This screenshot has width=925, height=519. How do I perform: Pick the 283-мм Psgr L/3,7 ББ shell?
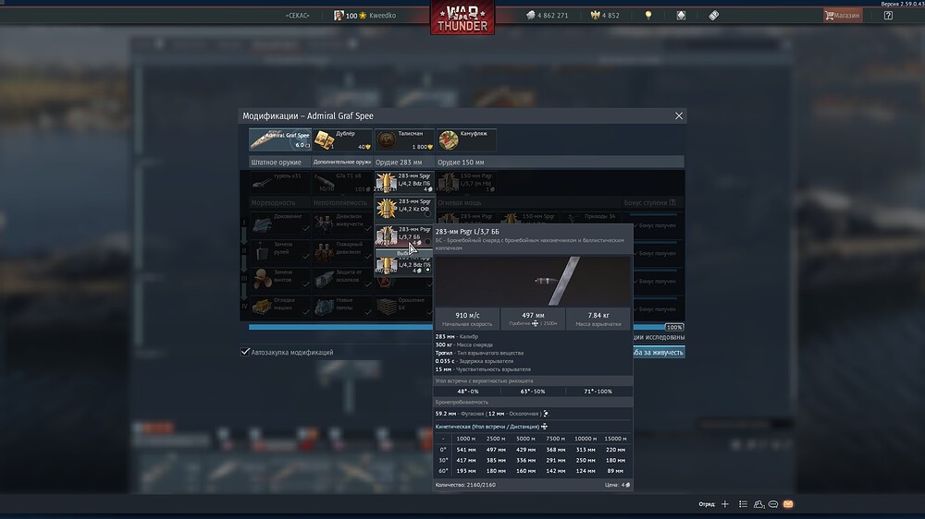pyautogui.click(x=404, y=235)
